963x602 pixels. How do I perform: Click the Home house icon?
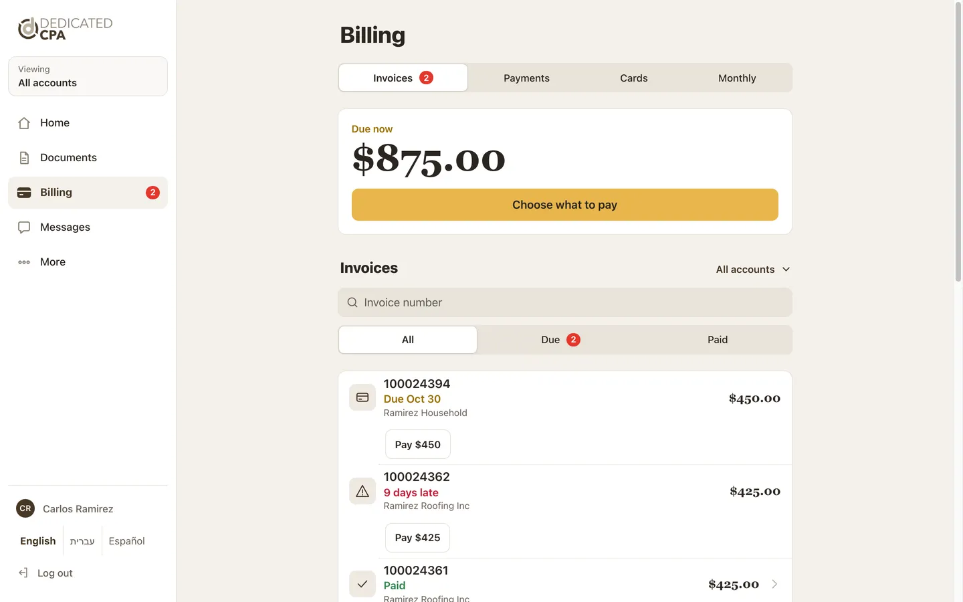click(x=24, y=123)
